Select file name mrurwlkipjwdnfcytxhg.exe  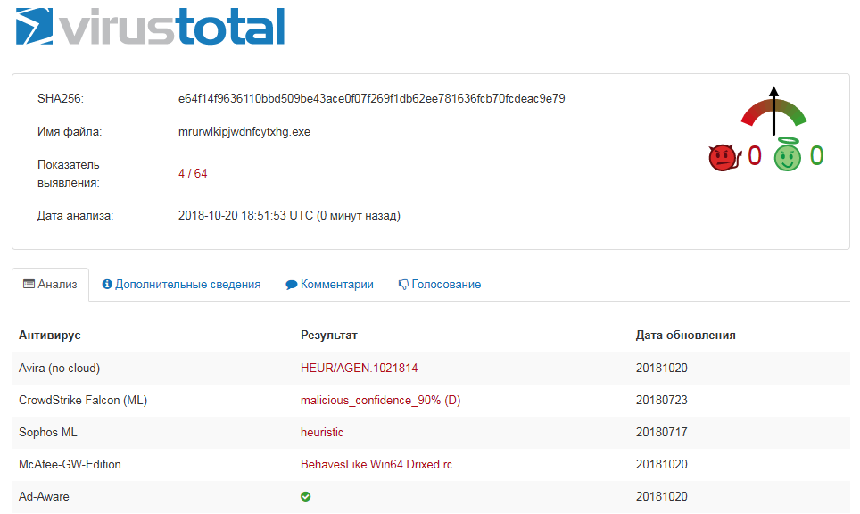click(x=244, y=132)
